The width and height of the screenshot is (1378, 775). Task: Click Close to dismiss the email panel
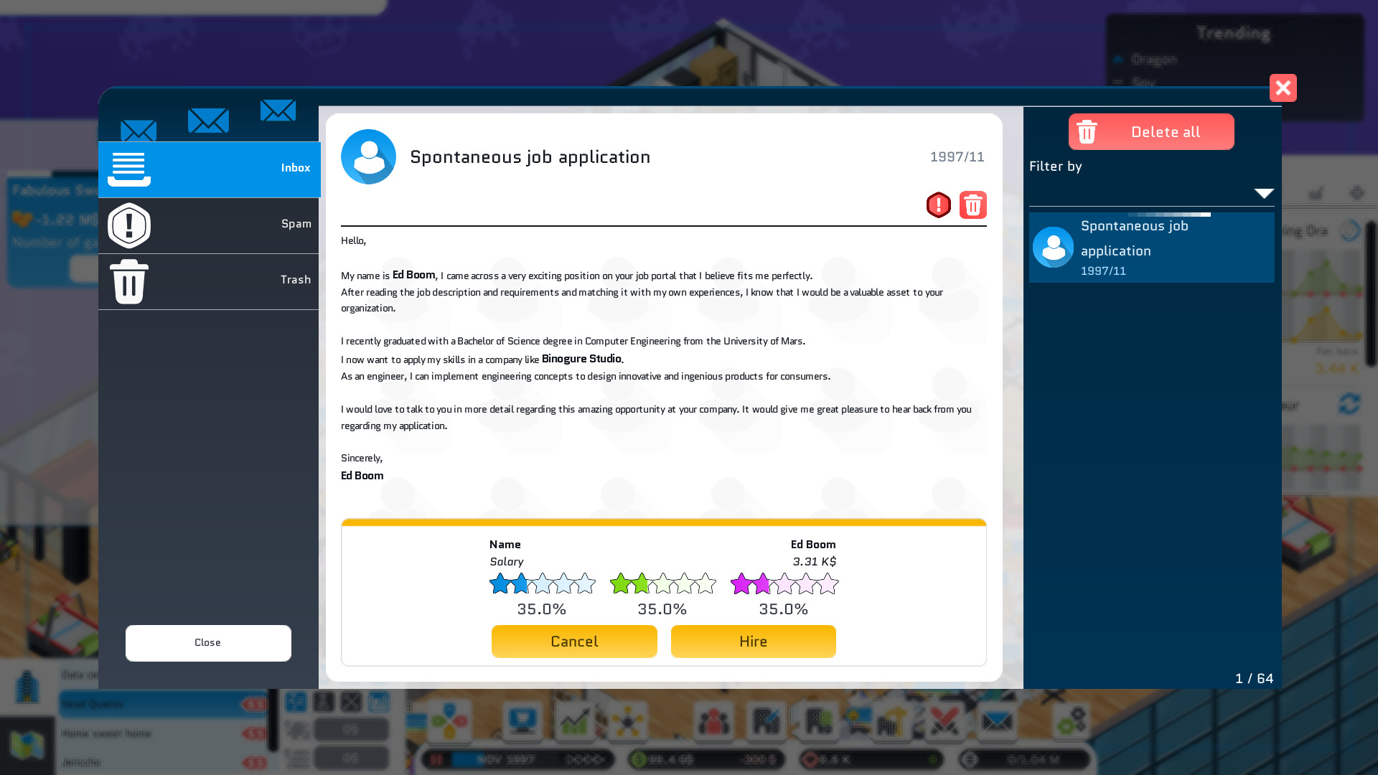point(207,642)
